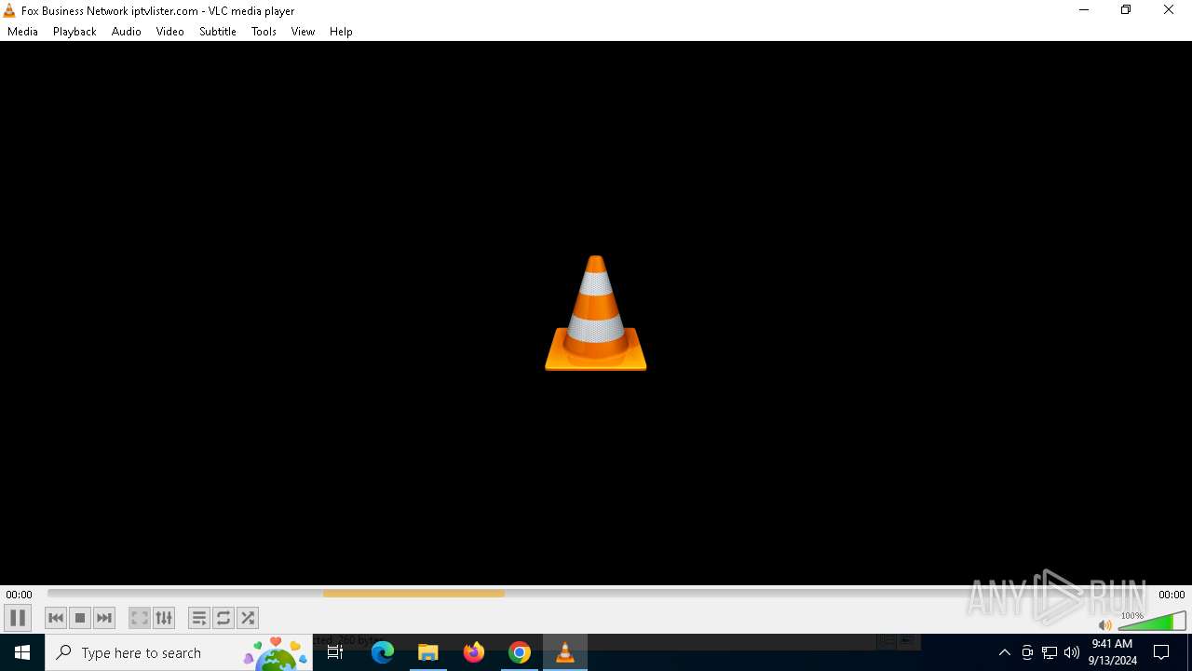Launch Google Chrome from taskbar
1192x671 pixels.
[x=520, y=652]
